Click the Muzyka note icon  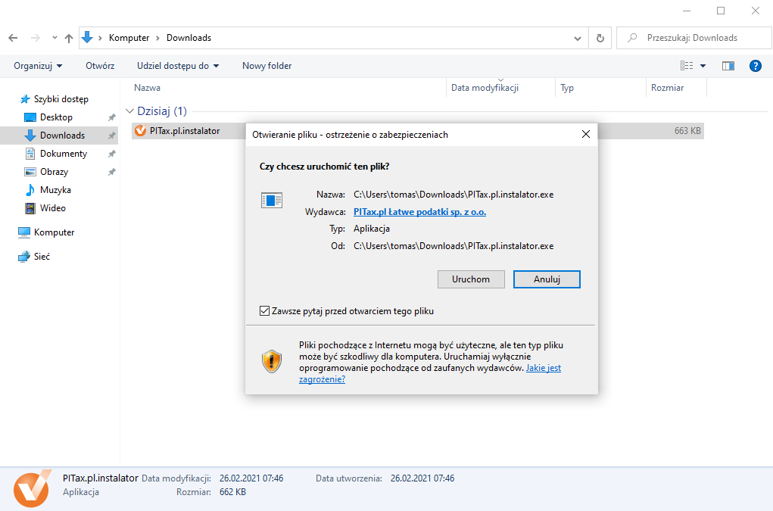click(30, 190)
